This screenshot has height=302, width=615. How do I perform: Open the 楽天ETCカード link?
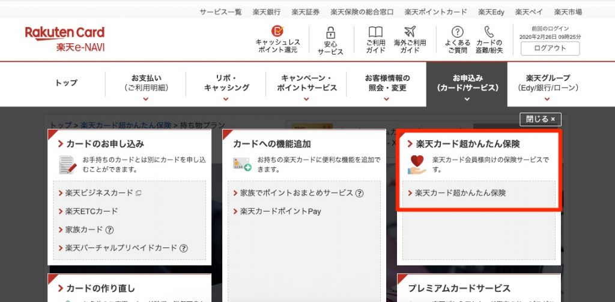coord(91,211)
